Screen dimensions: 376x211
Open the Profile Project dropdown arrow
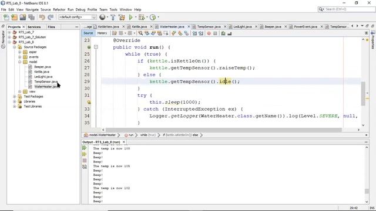pos(158,17)
